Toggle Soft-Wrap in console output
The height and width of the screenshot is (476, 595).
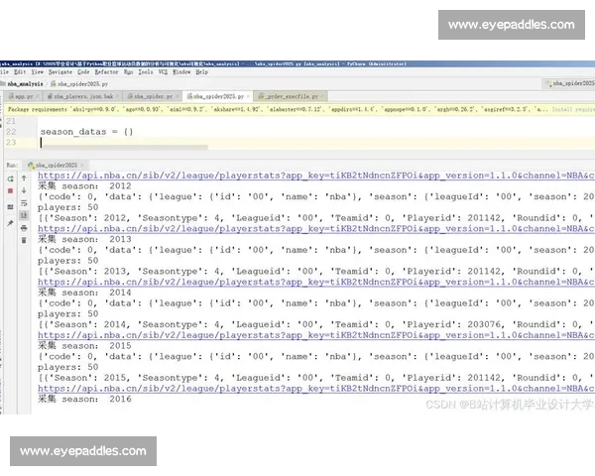26,200
